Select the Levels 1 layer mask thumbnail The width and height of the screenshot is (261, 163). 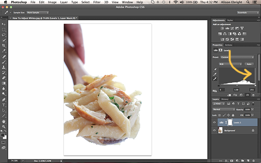(x=230, y=122)
